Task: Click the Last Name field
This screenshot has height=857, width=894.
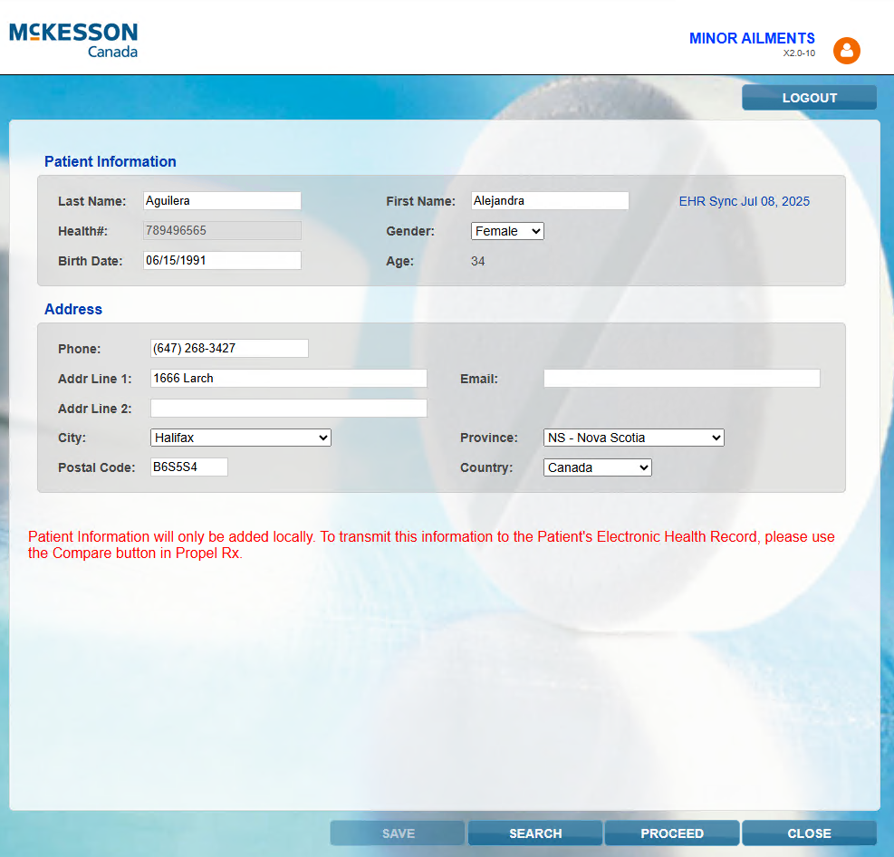Action: (222, 201)
